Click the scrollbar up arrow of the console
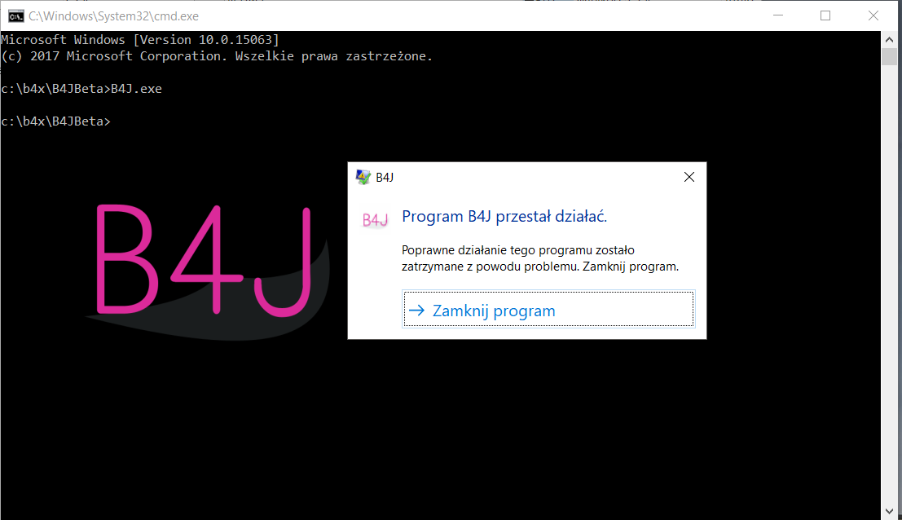Image resolution: width=902 pixels, height=520 pixels. (x=889, y=40)
